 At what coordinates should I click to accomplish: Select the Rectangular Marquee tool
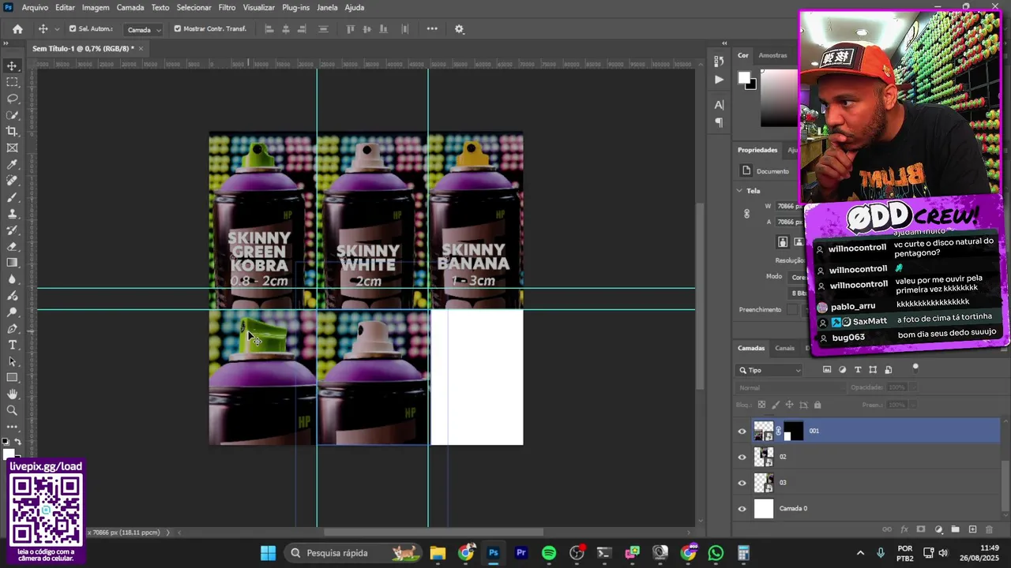coord(12,82)
